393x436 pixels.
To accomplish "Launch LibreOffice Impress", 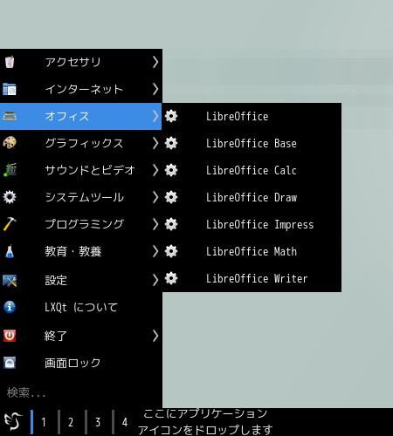I will (252, 224).
